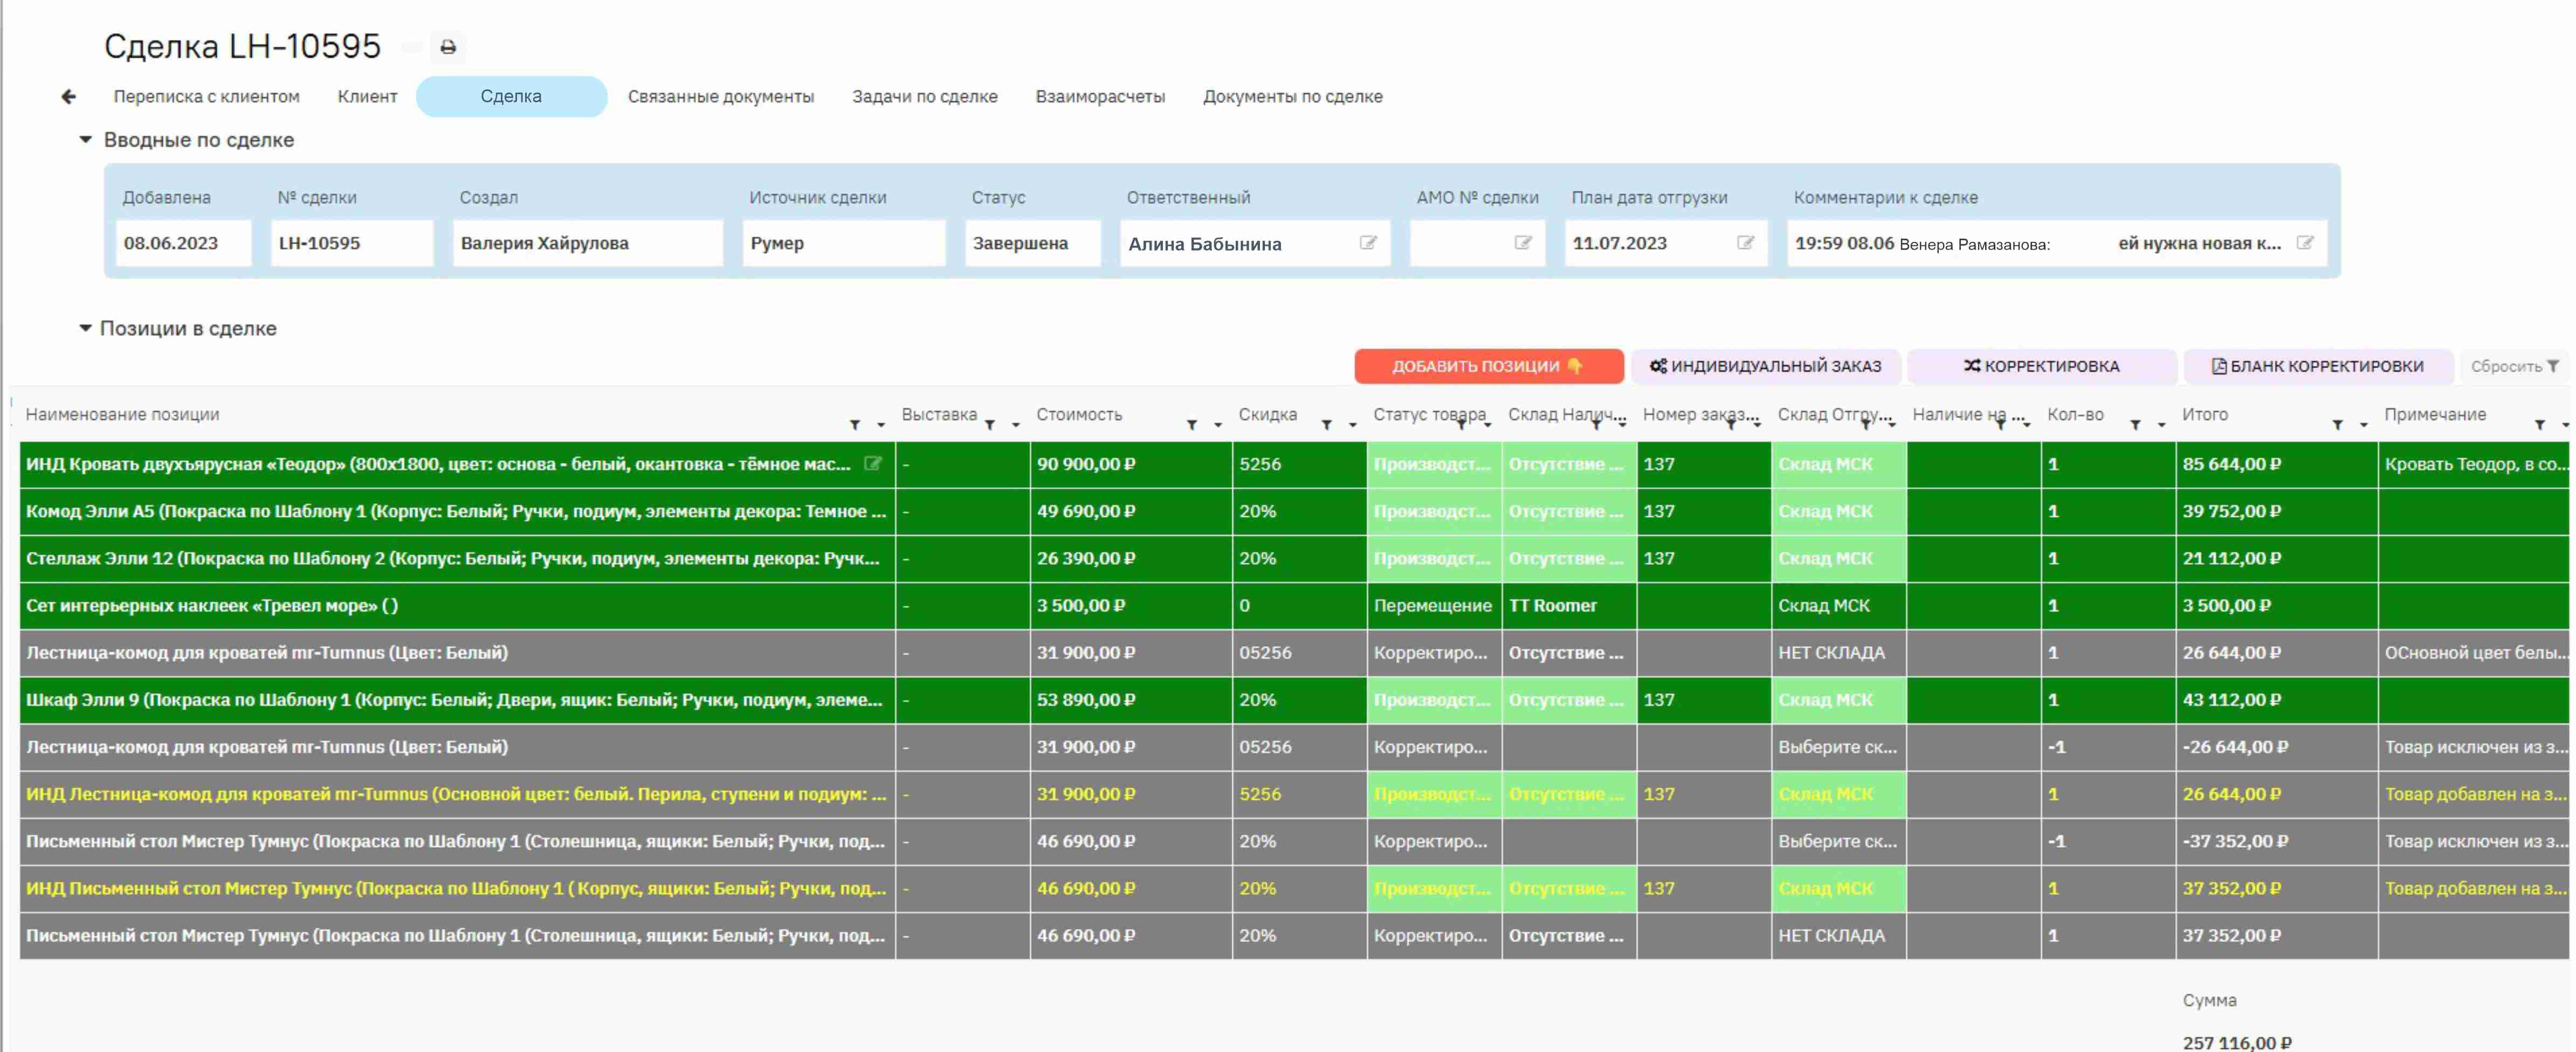Edit the ИНД Кровать двухъярусная Теодор position
This screenshot has width=2576, height=1052.
pyautogui.click(x=873, y=463)
